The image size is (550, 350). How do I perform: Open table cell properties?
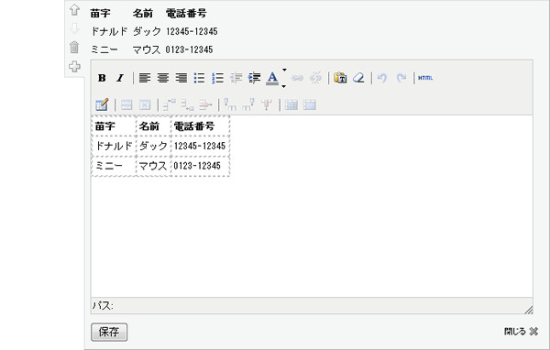(145, 104)
